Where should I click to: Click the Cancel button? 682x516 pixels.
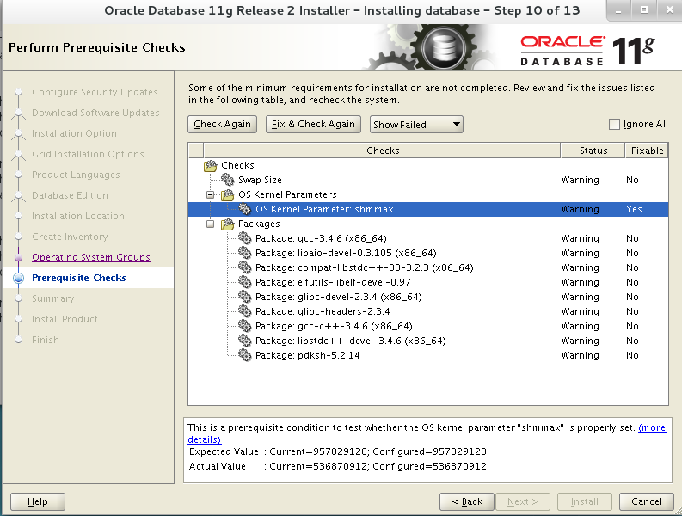(647, 501)
